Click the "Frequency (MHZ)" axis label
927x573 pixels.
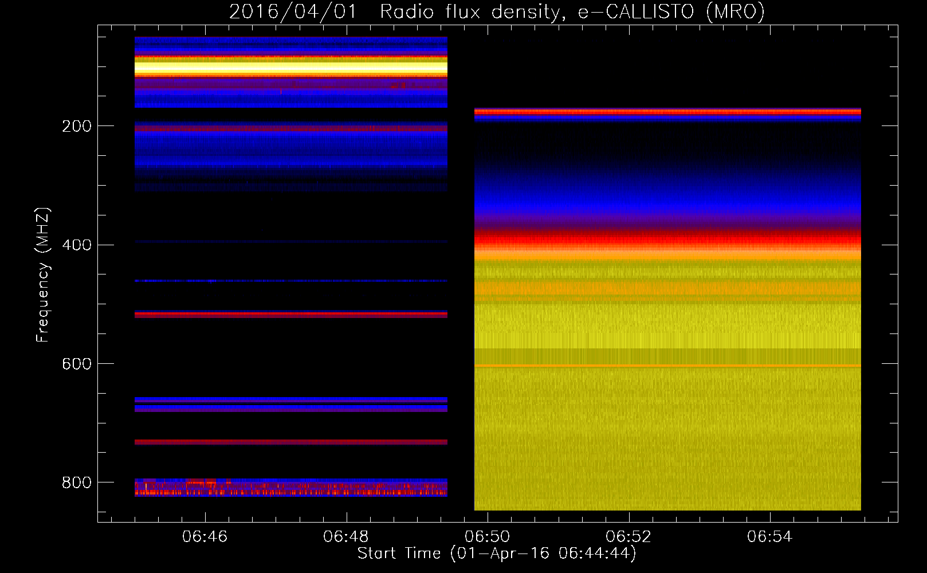(42, 274)
